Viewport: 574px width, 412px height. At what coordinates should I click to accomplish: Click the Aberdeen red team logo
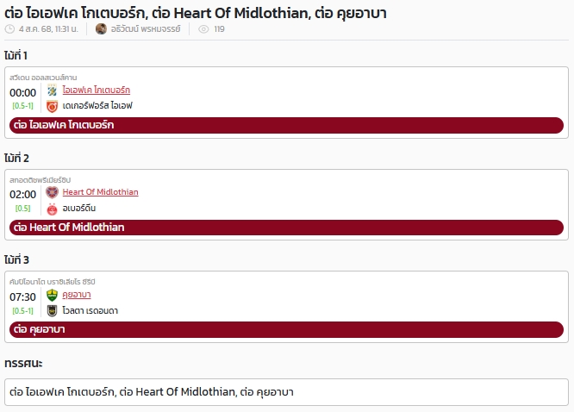pyautogui.click(x=52, y=209)
